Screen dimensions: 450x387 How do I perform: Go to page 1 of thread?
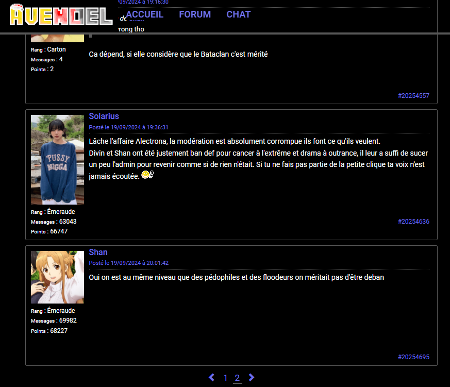point(225,378)
